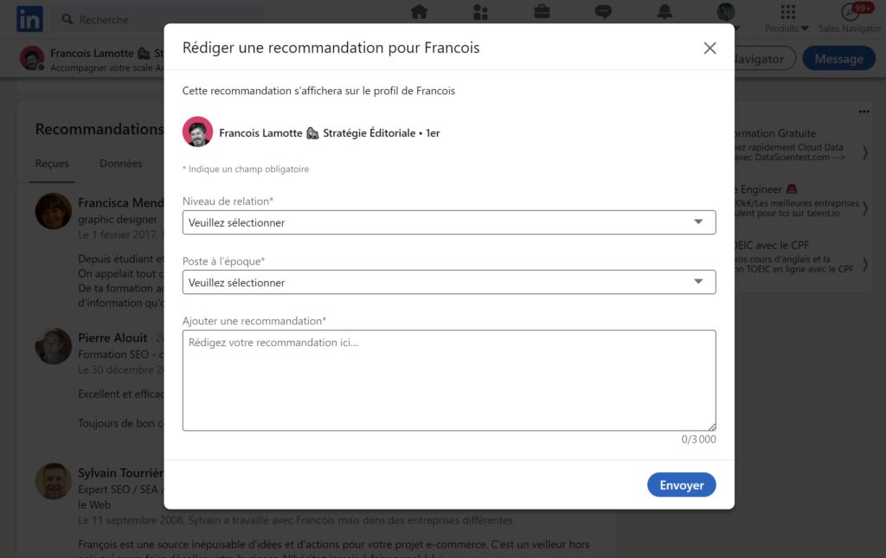The width and height of the screenshot is (886, 558).
Task: Expand the Niveau de relation dropdown
Action: [448, 222]
